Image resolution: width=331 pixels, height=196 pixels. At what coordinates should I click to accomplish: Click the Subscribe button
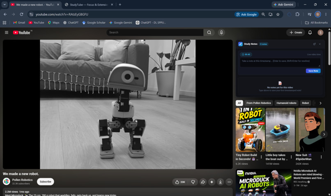click(46, 182)
